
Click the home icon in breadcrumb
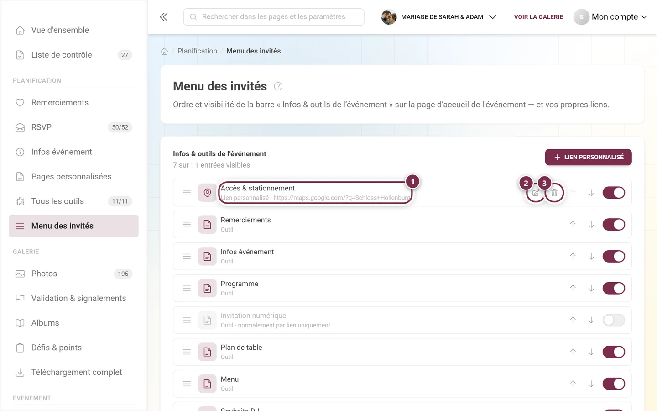[x=164, y=51]
